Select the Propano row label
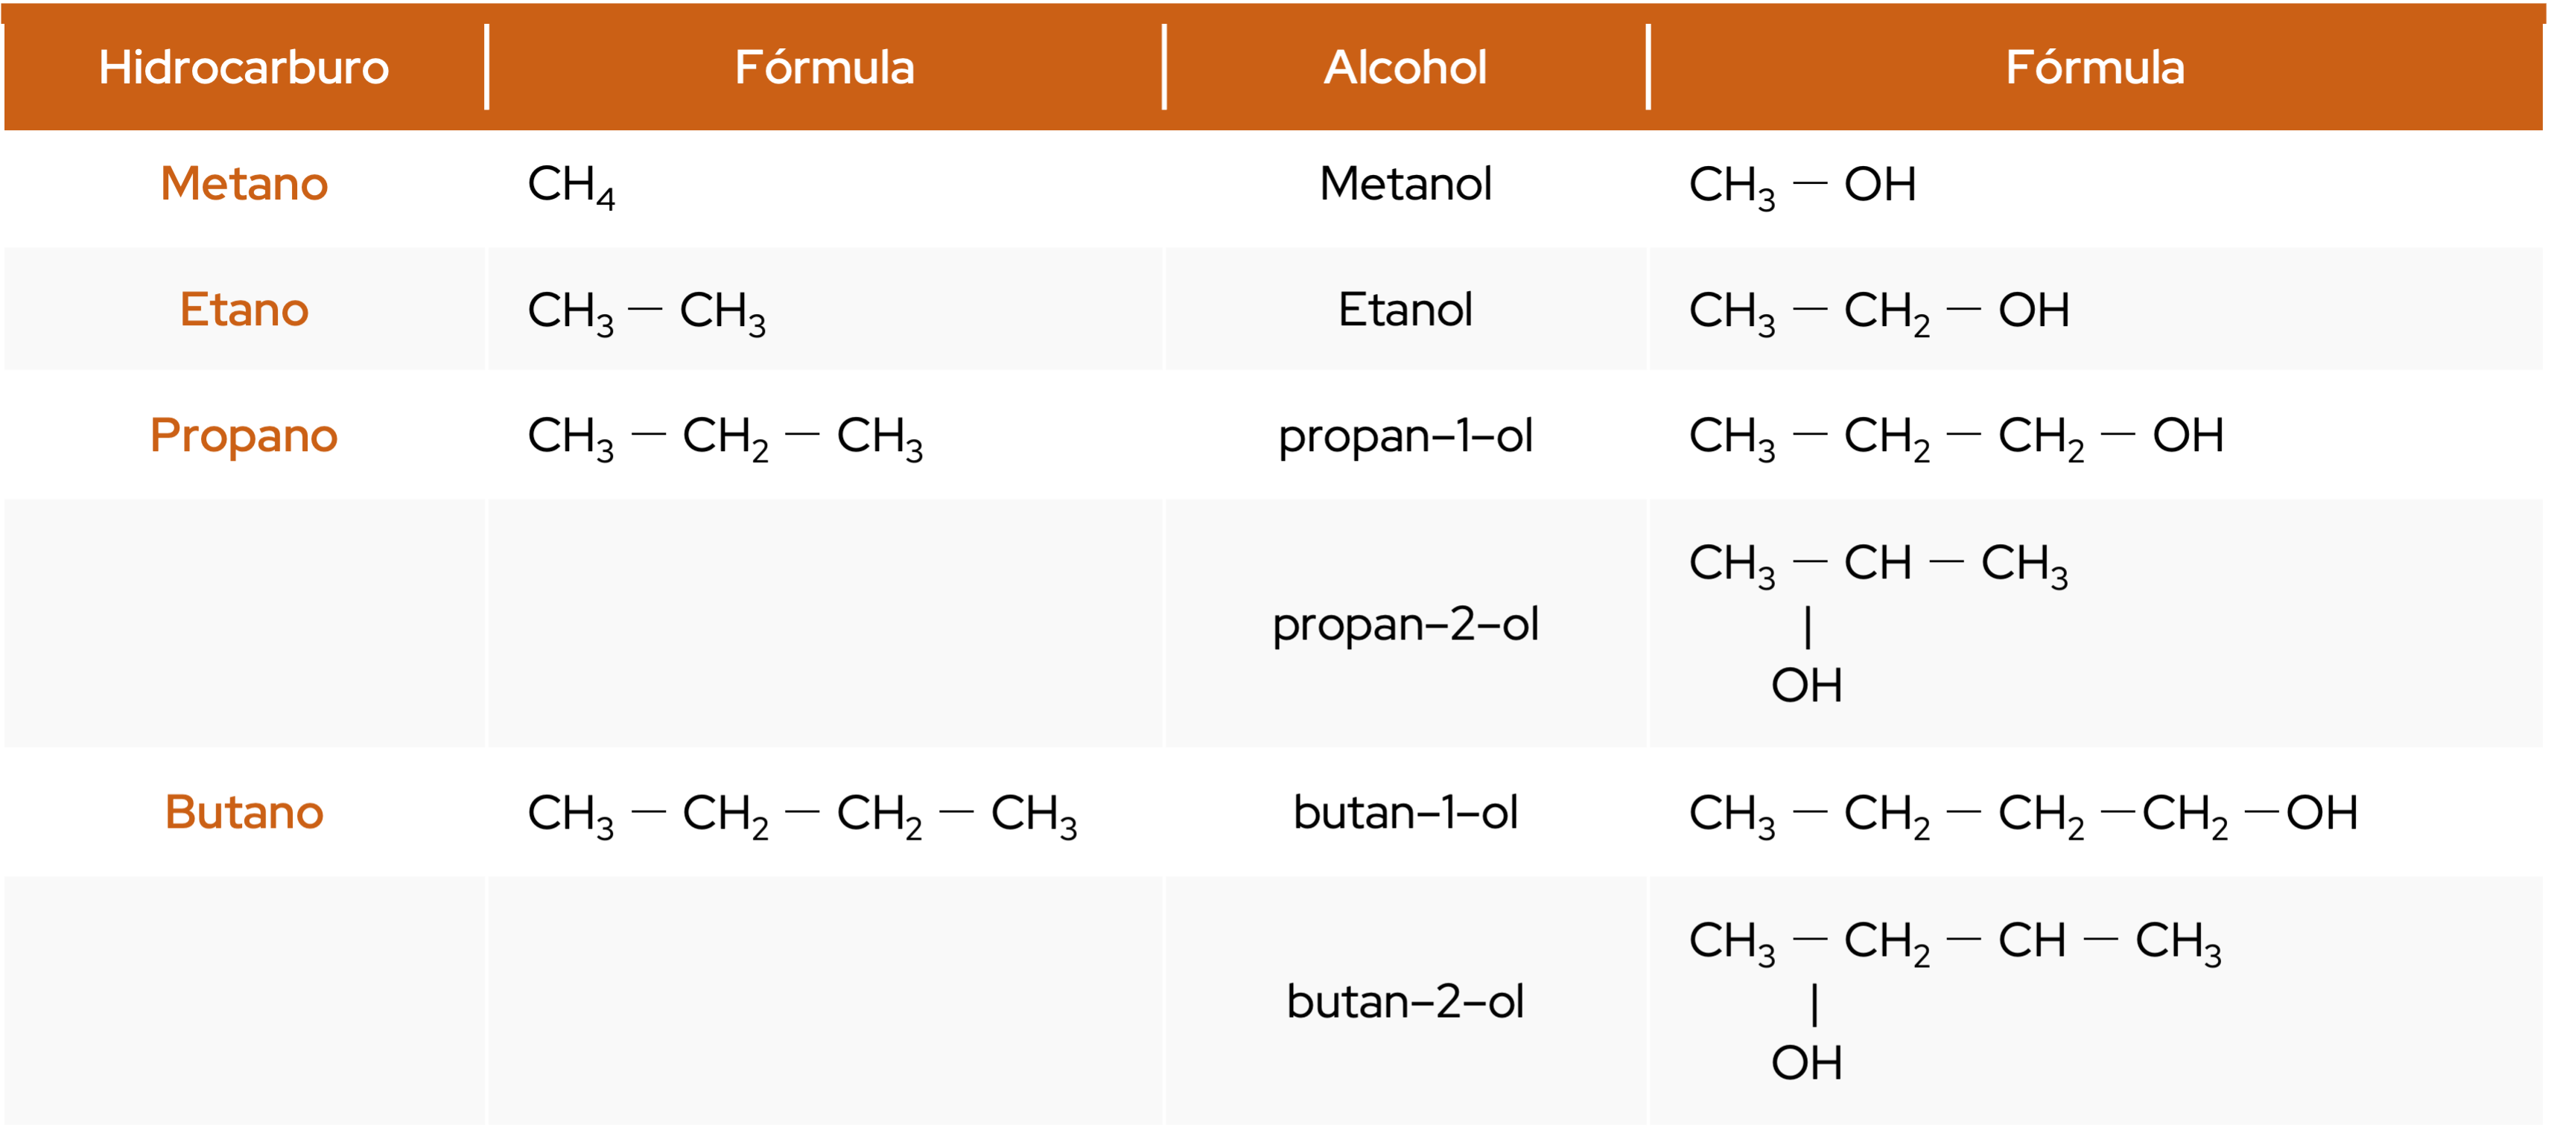 244,436
